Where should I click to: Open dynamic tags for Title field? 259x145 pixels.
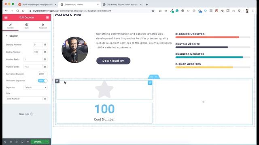45,99
